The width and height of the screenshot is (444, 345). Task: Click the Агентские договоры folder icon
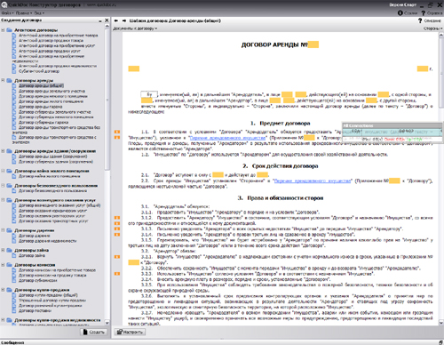pos(9,30)
